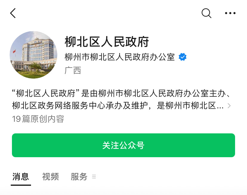Switch to the 视频 tab
The height and width of the screenshot is (195, 247).
(x=50, y=177)
